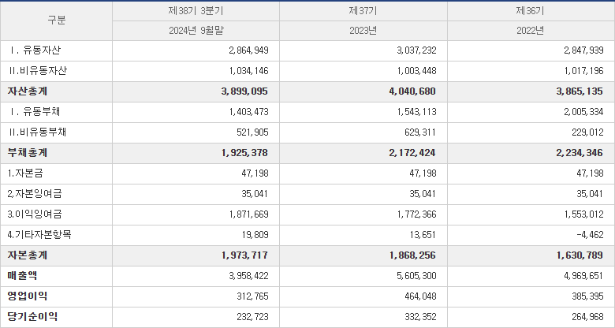Click the 이익잉여금 value 1,772,366
Viewport: 615px width, 328px height.
[x=416, y=214]
